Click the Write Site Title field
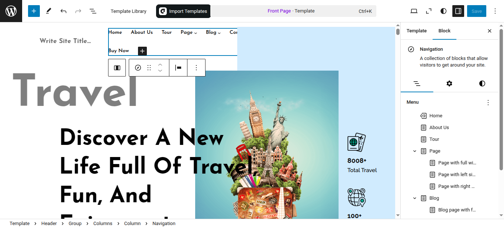 click(65, 41)
